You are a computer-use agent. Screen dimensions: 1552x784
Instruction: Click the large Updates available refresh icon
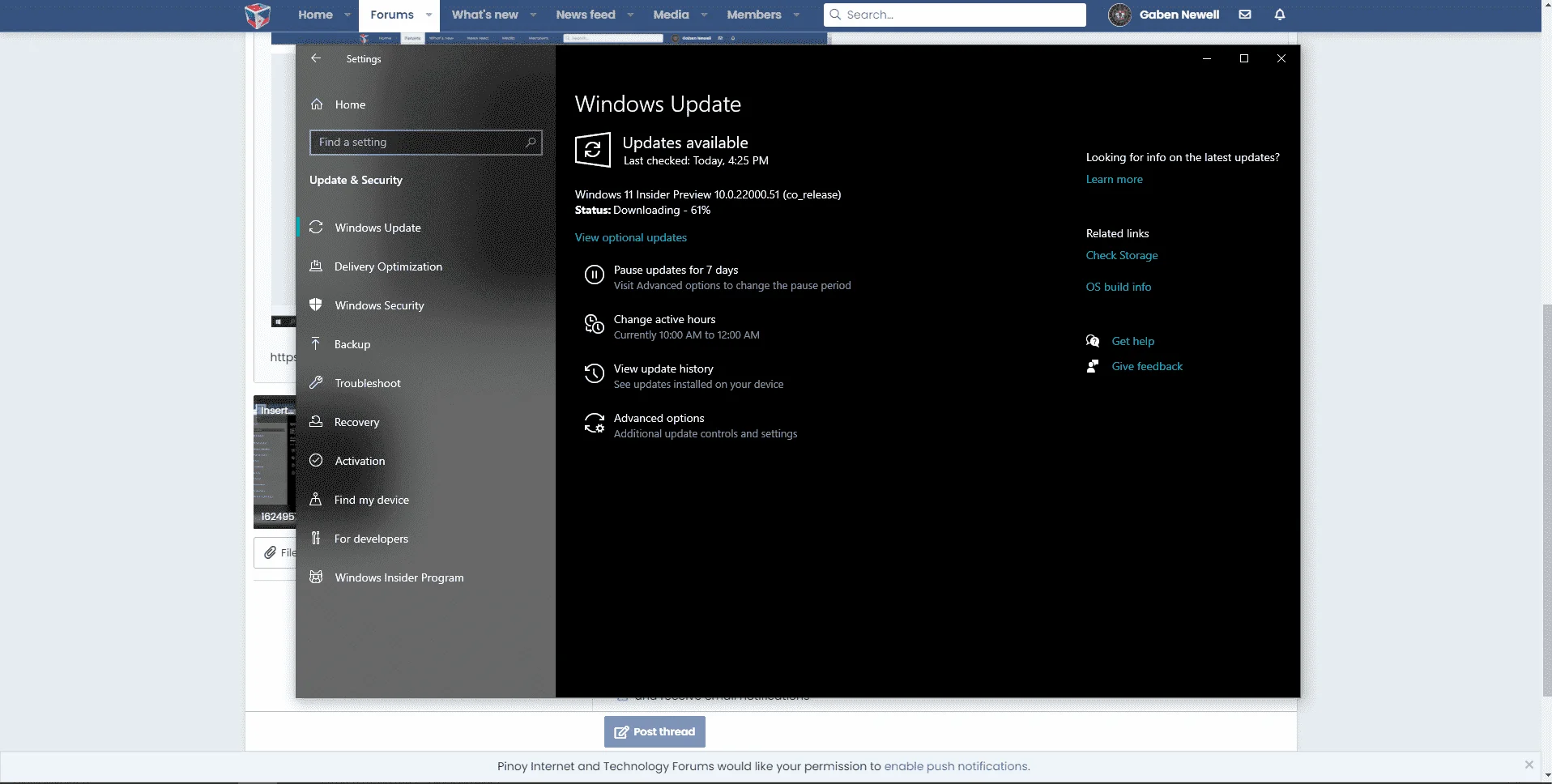[593, 151]
